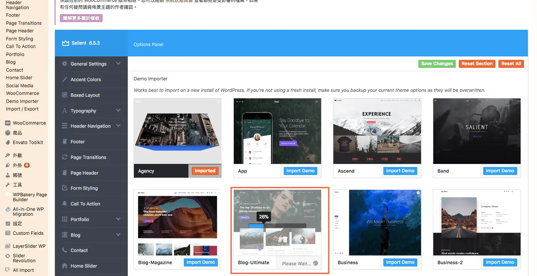Click the Reset Section button
This screenshot has width=537, height=276.
point(477,64)
